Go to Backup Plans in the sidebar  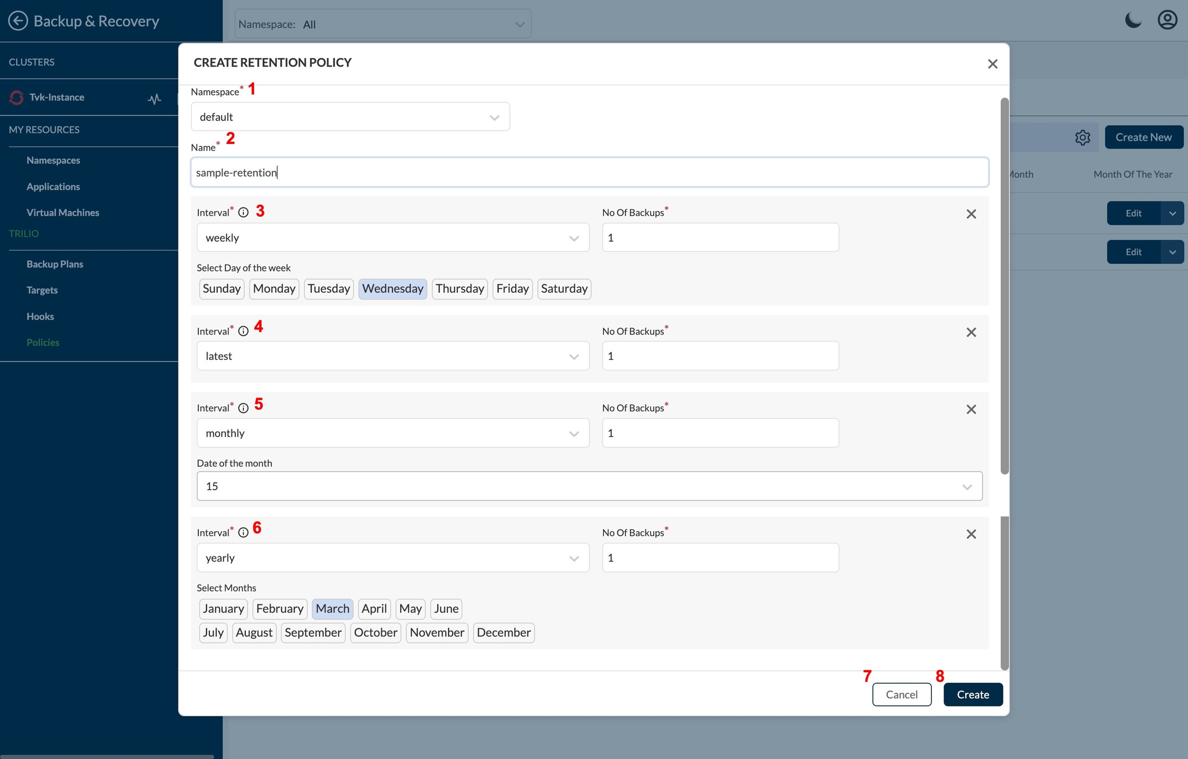pyautogui.click(x=55, y=264)
